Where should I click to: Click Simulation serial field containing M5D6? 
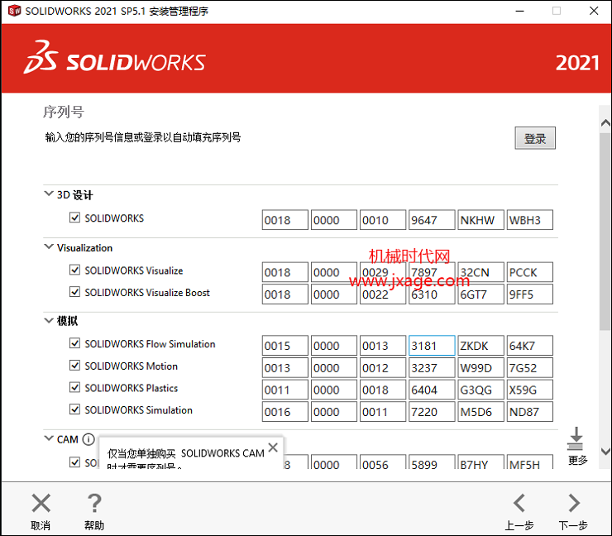click(x=481, y=411)
